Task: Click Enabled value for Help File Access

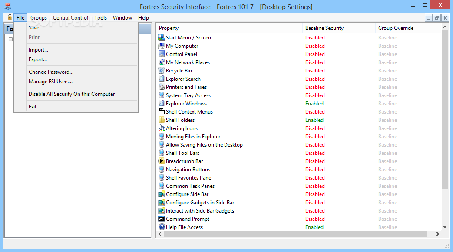Action: pos(314,227)
